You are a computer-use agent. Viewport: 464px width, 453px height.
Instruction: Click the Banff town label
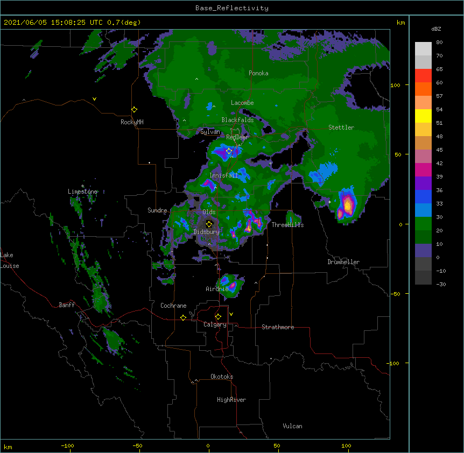pyautogui.click(x=67, y=305)
